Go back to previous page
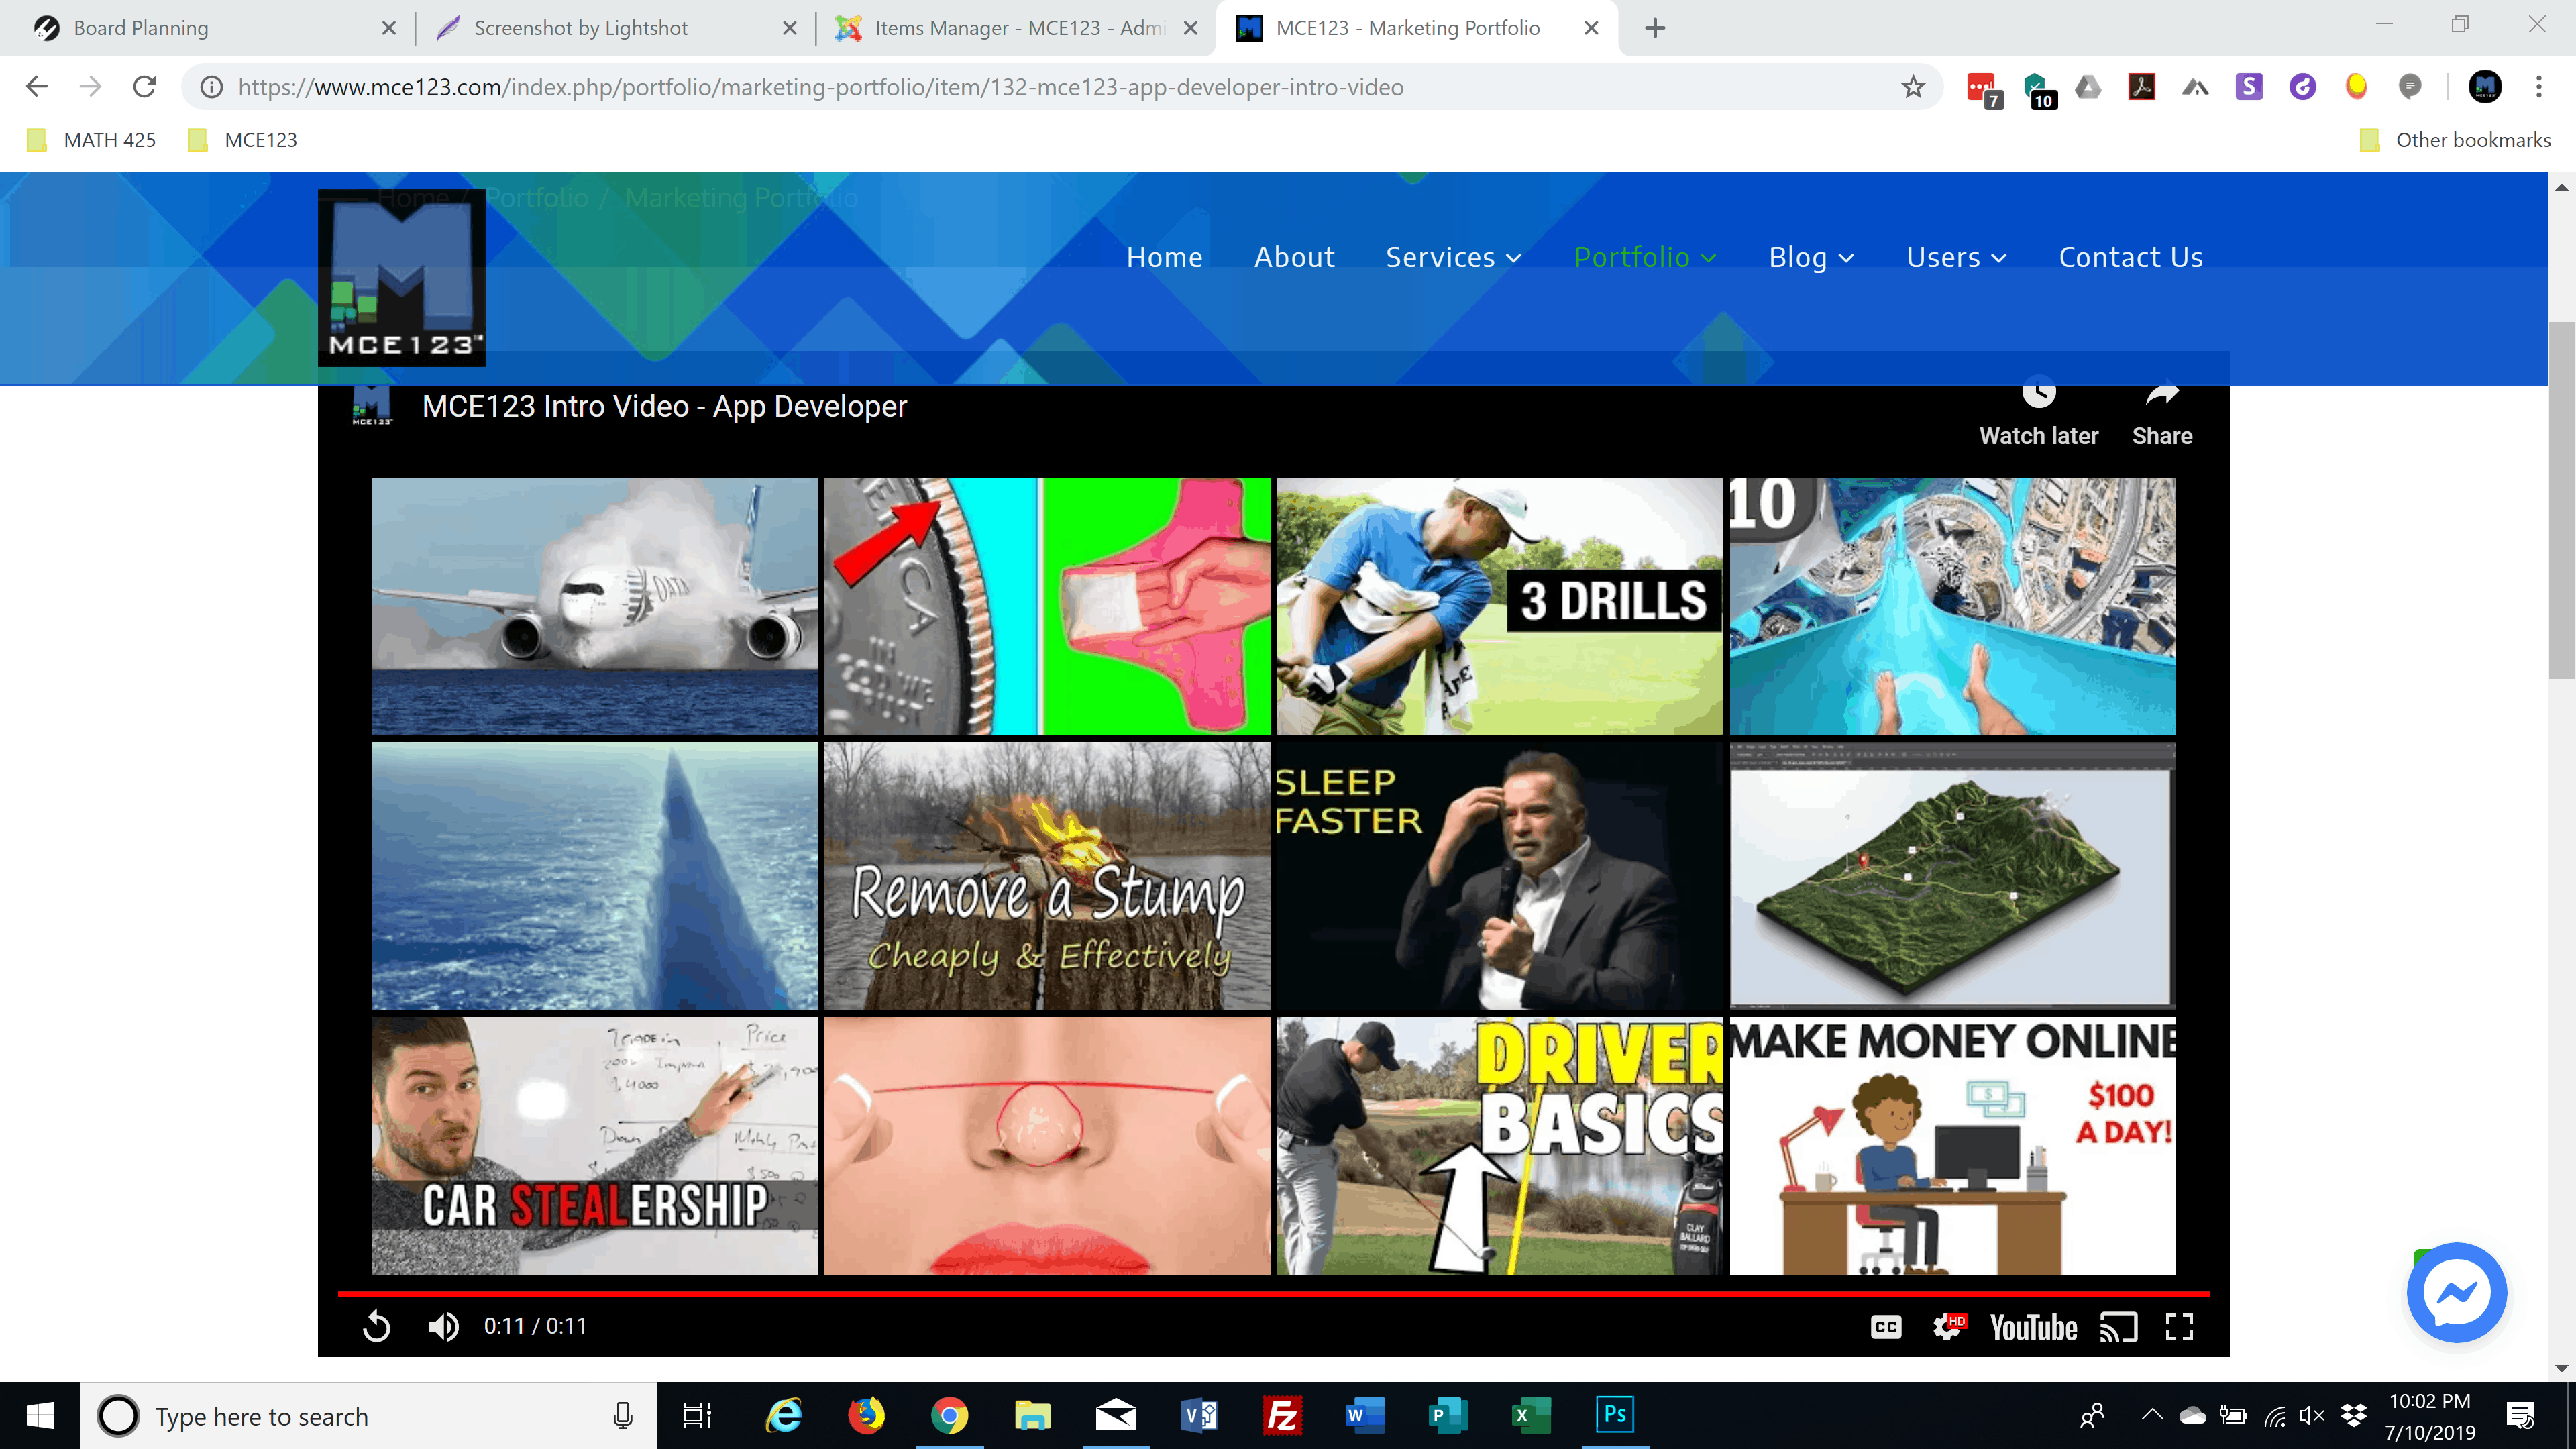The height and width of the screenshot is (1449, 2576). tap(37, 87)
